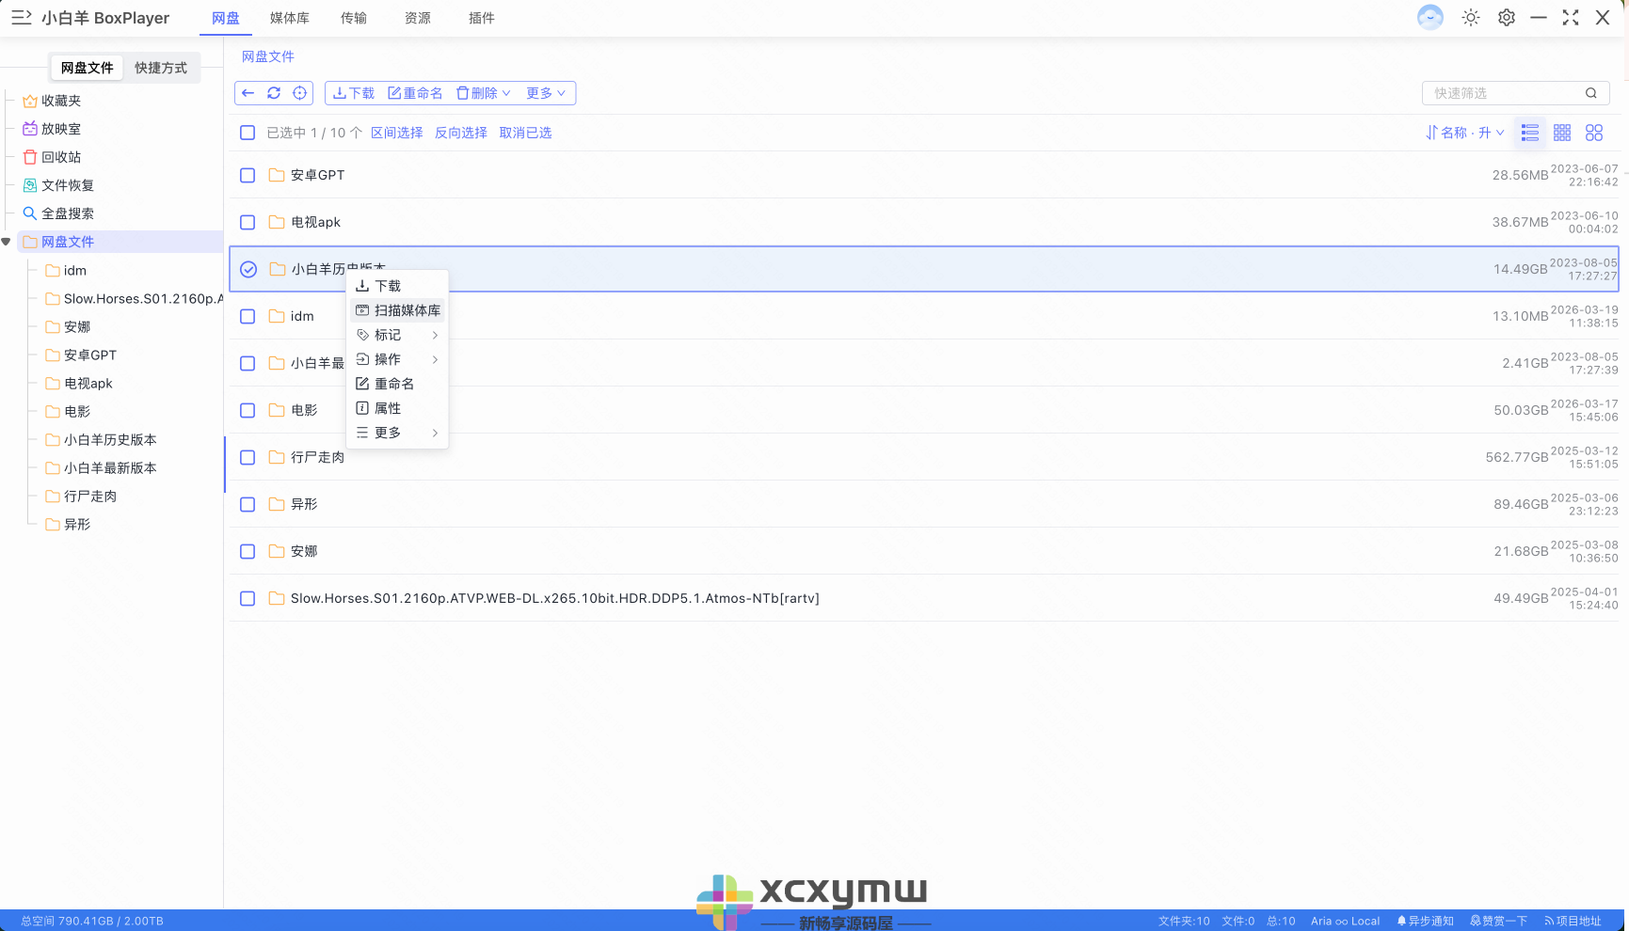
Task: Select the checkbox beside 行尸走肉
Action: (248, 457)
